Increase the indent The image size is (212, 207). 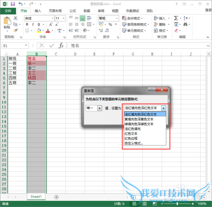pyautogui.click(x=77, y=31)
